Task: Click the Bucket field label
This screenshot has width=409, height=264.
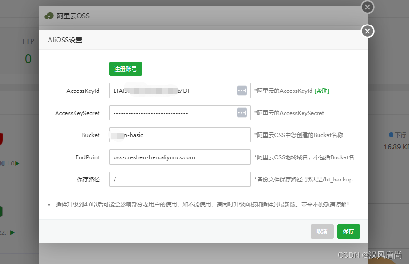Action: [90, 135]
